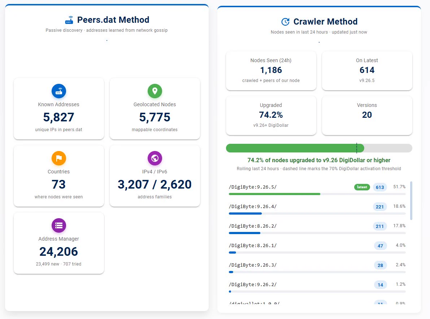This screenshot has width=430, height=319.
Task: Click the green bar under /DigiByte:9.26.5/
Action: [x=274, y=194]
